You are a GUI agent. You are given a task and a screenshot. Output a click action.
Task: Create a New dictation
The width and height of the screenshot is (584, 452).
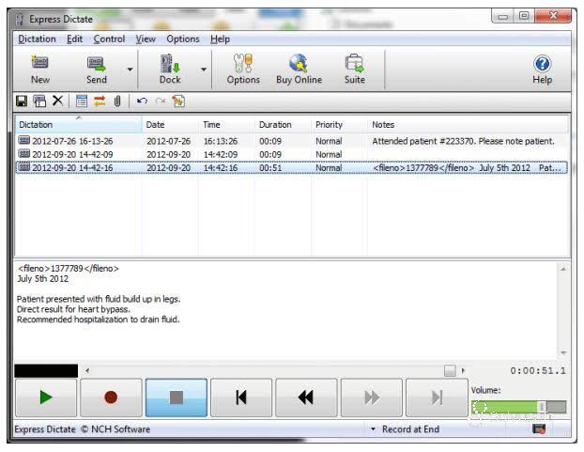click(39, 70)
